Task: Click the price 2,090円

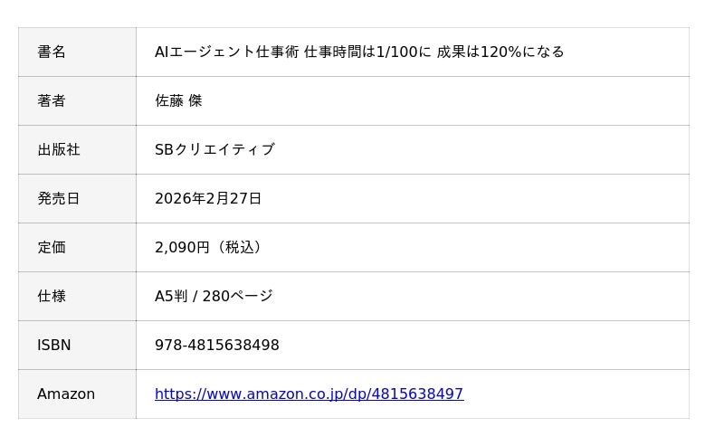Action: (182, 248)
